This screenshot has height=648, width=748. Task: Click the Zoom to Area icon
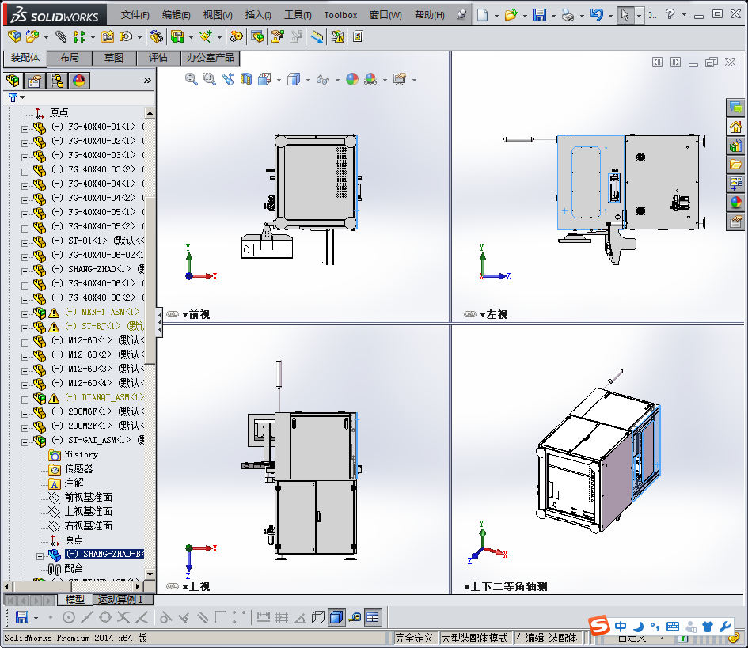[x=210, y=79]
